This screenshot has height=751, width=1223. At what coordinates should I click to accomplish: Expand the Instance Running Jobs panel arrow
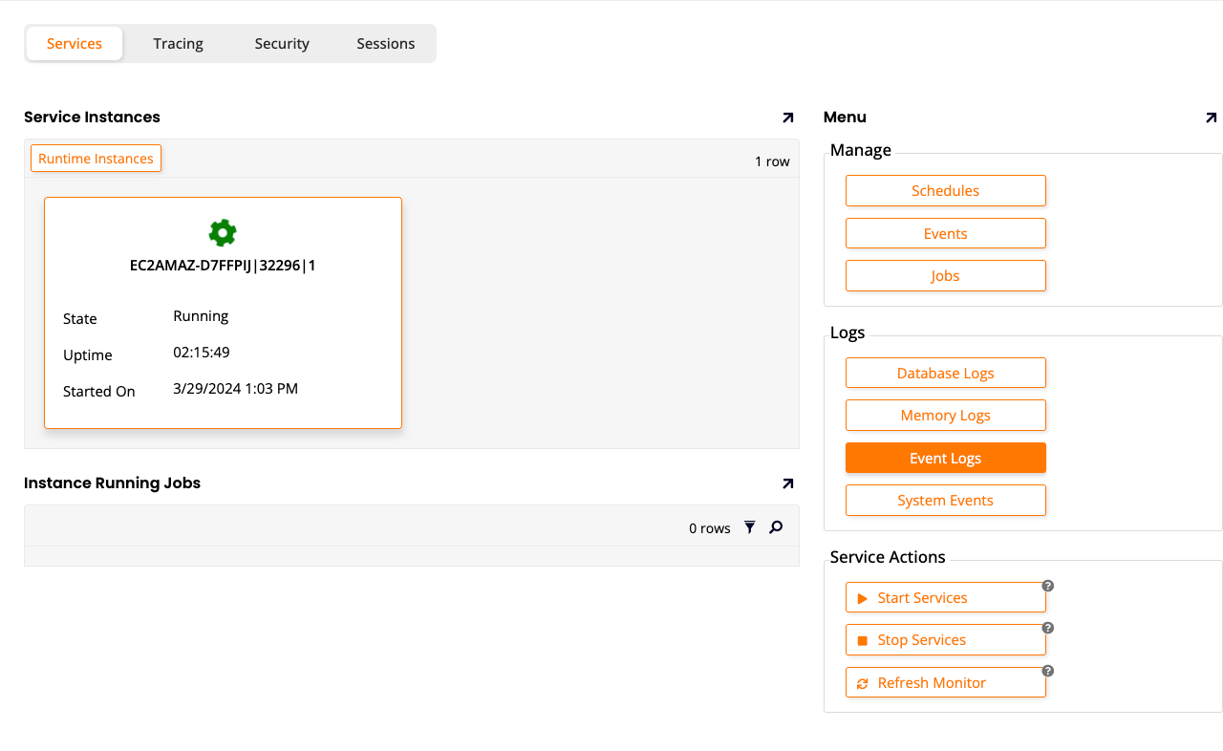(787, 483)
